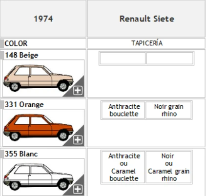206x196 pixels.
Task: Select the Anthracite bouclette upholstery cell
Action: coord(123,110)
